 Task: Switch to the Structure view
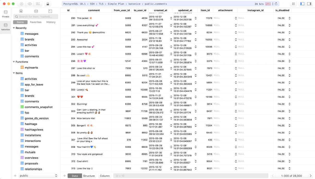[89, 176]
